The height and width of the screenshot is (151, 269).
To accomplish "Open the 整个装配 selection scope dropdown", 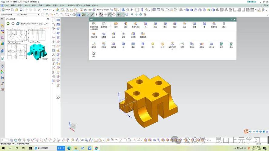I will pyautogui.click(x=30, y=15).
